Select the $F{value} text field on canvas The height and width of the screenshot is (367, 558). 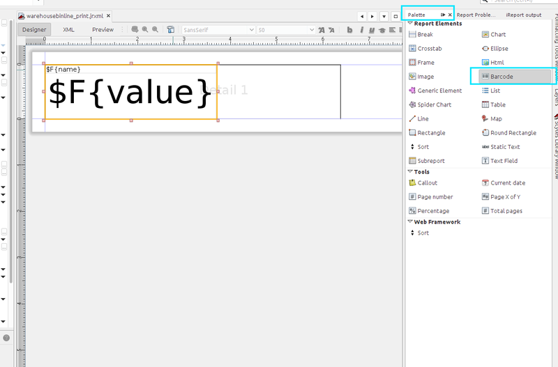click(x=130, y=94)
